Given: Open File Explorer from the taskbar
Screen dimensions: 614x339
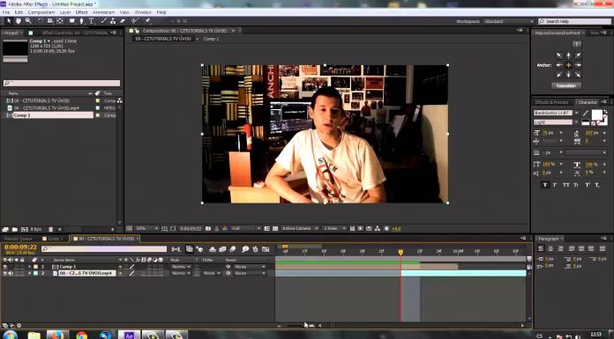Looking at the screenshot, I should coord(34,335).
